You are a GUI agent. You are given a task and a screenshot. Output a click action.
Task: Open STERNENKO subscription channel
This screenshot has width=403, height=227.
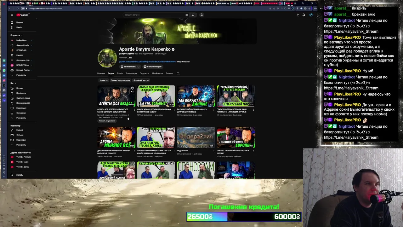pyautogui.click(x=21, y=50)
